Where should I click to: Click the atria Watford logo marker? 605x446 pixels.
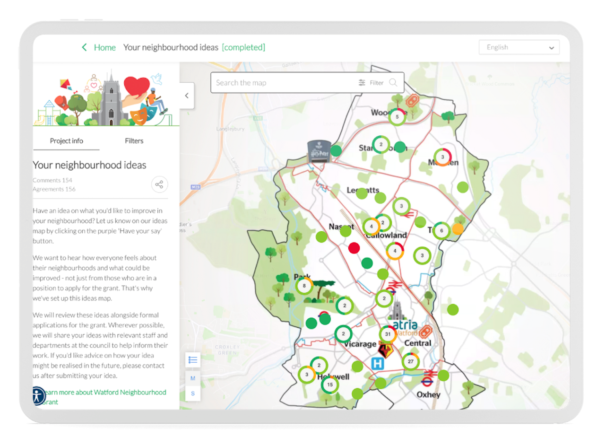coord(405,325)
